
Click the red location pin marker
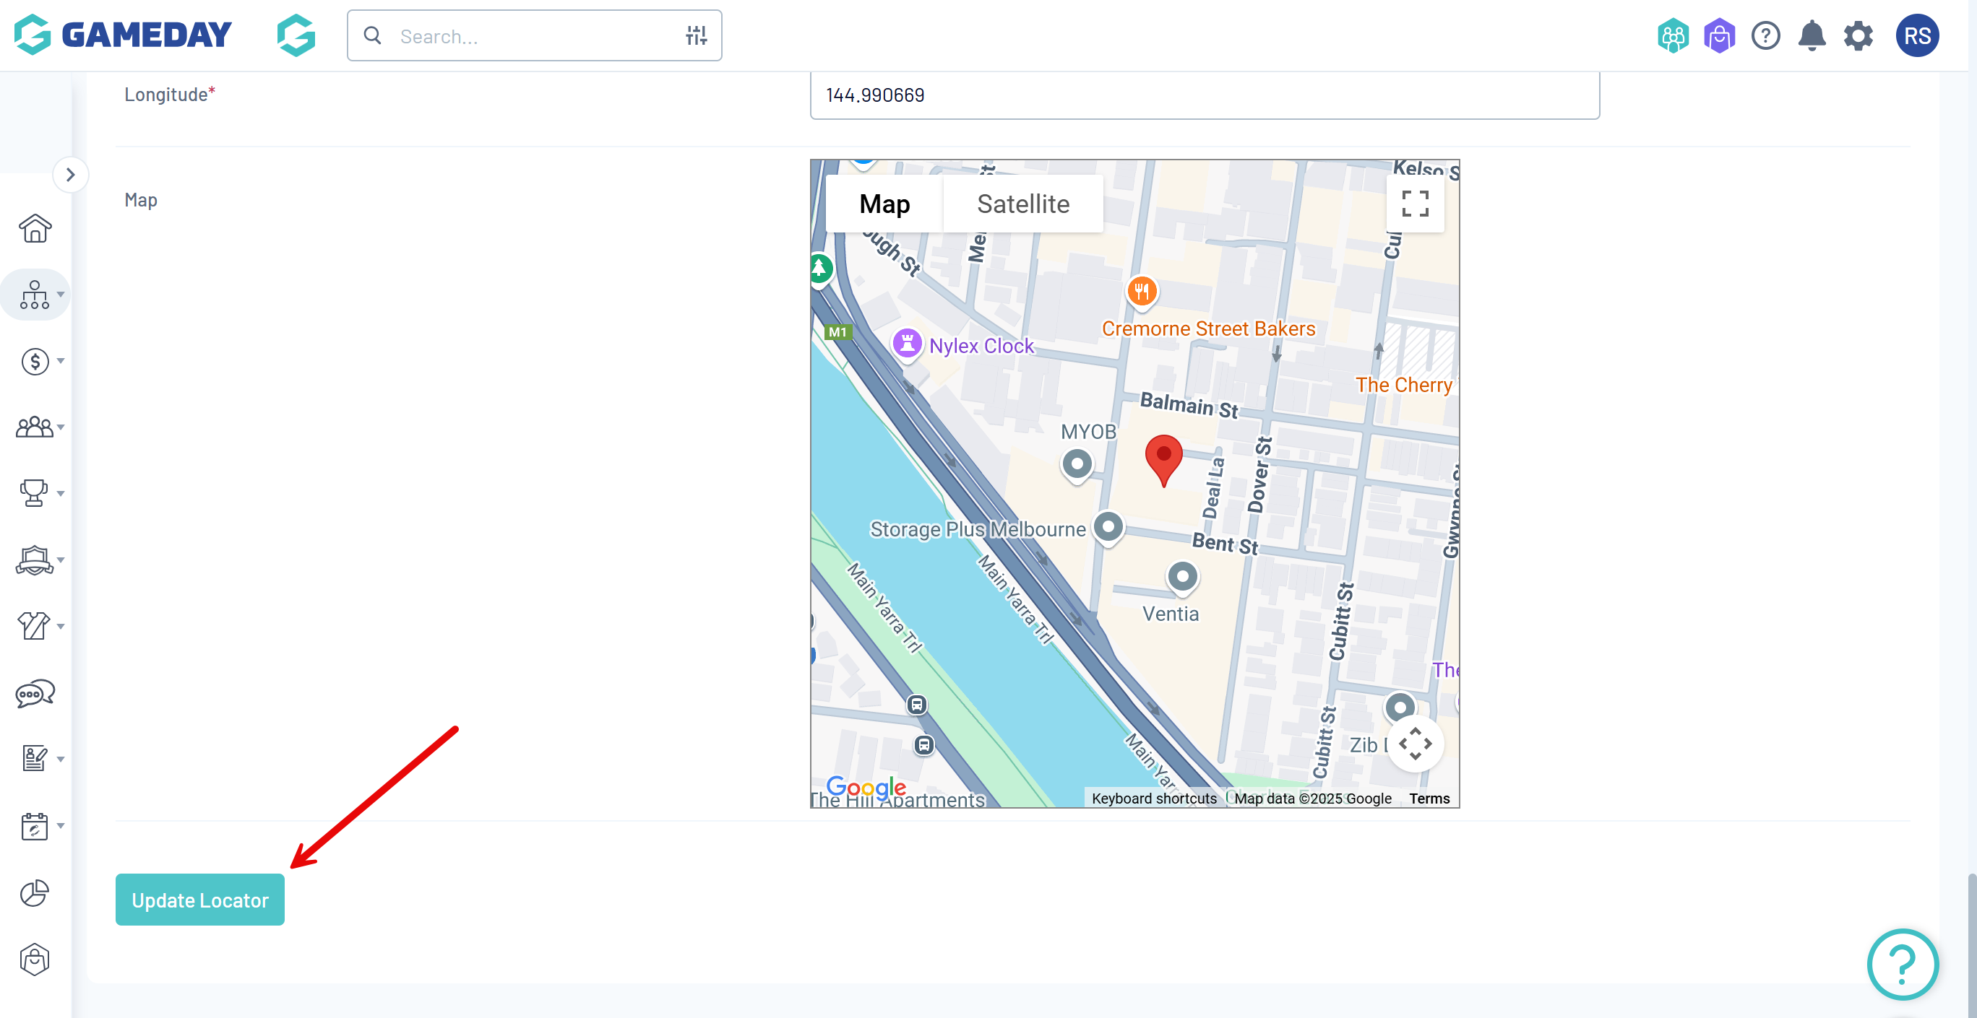coord(1163,458)
